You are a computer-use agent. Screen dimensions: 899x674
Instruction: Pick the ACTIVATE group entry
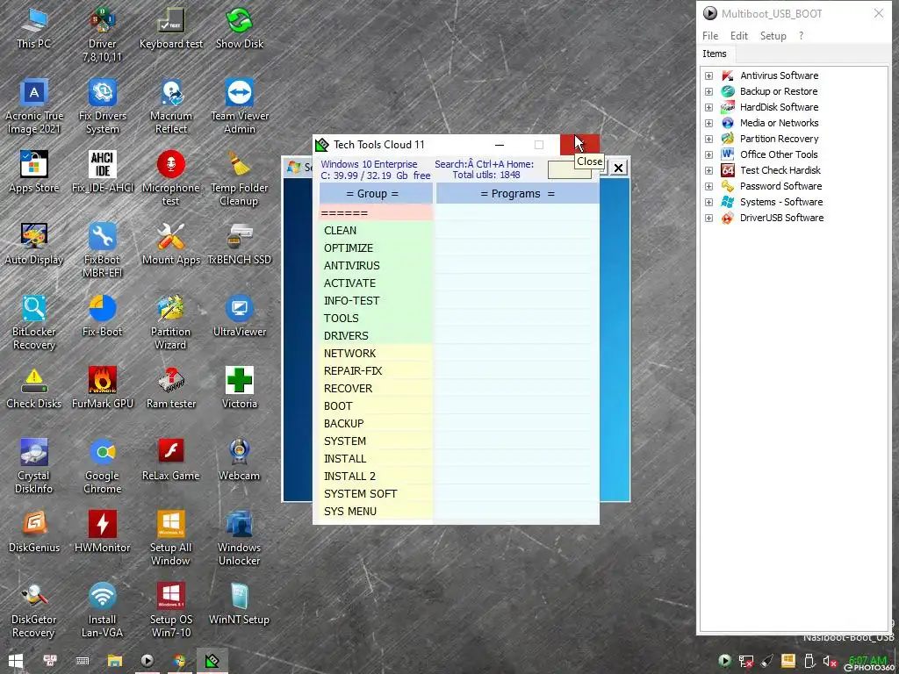pyautogui.click(x=376, y=283)
